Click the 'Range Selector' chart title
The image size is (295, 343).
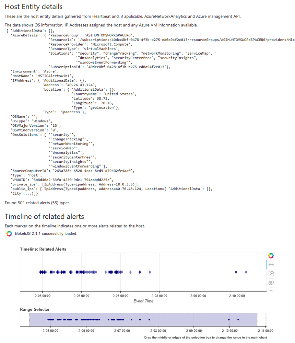(x=35, y=309)
